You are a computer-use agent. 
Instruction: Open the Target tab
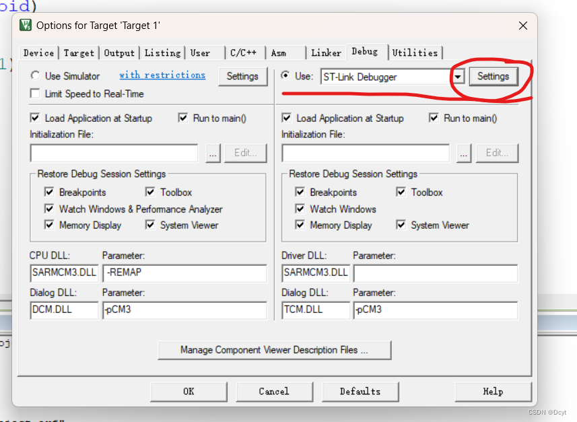tap(79, 53)
